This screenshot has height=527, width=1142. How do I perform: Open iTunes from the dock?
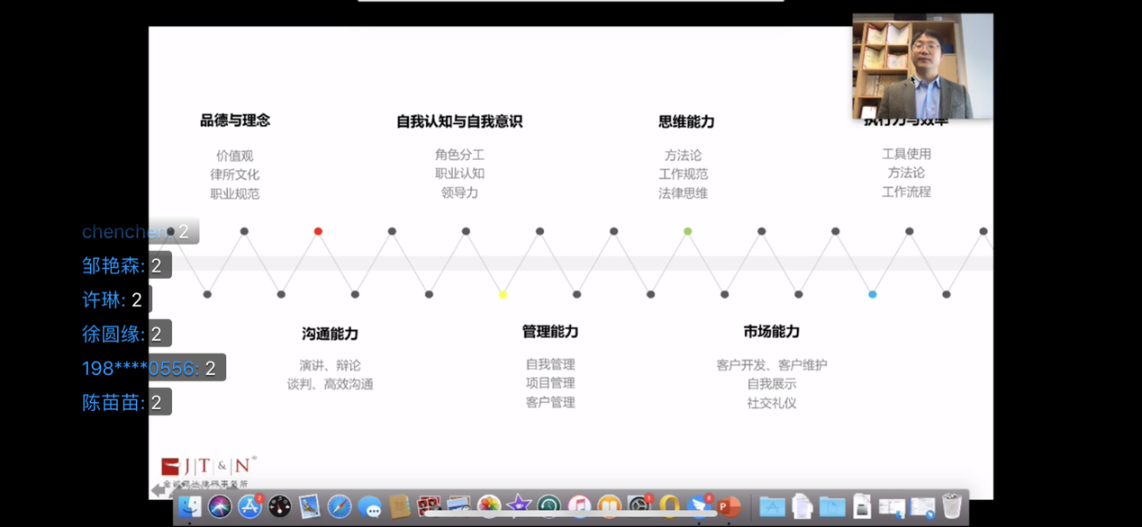click(579, 507)
